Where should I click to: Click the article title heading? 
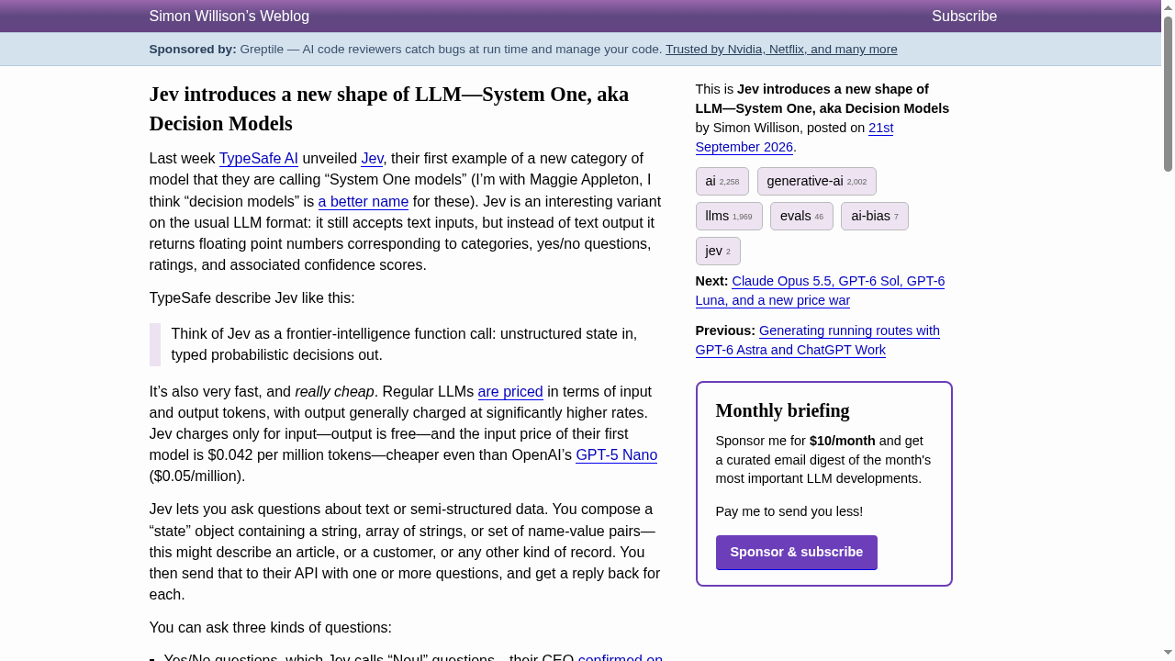389,109
